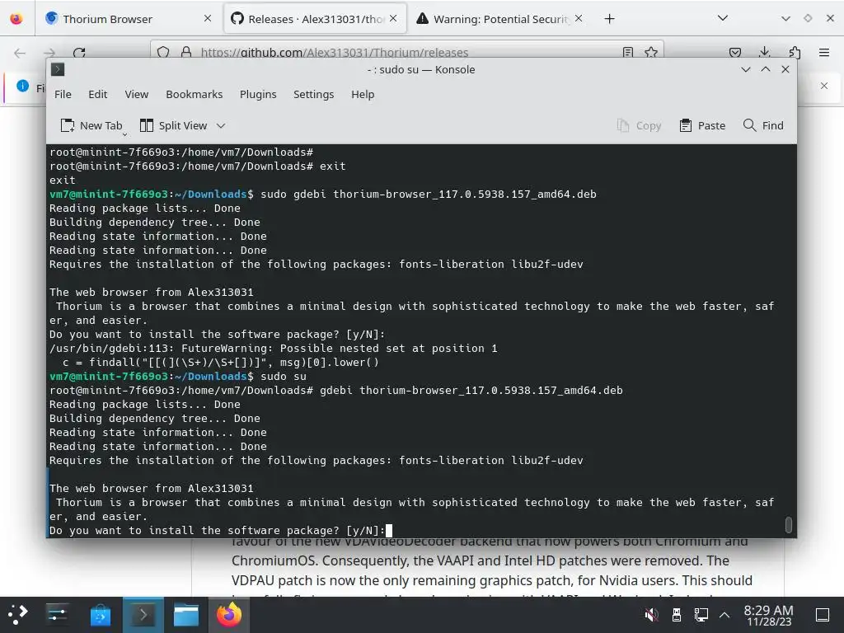844x633 pixels.
Task: Click the removable device tray icon
Action: pos(677,615)
